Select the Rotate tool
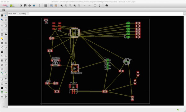Image resolution: width=186 pixels, height=112 pixels. [x=6, y=30]
